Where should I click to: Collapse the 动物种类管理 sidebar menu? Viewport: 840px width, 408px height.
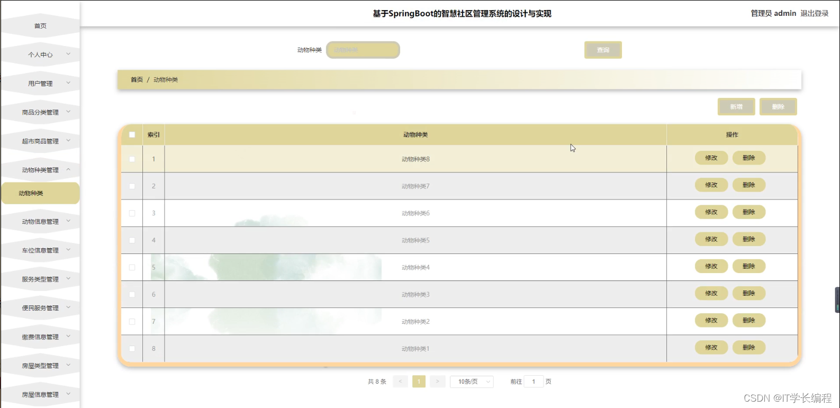[40, 170]
